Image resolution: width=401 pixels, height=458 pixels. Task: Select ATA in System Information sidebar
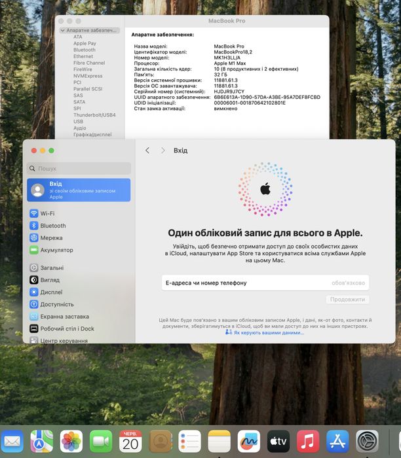pos(78,37)
